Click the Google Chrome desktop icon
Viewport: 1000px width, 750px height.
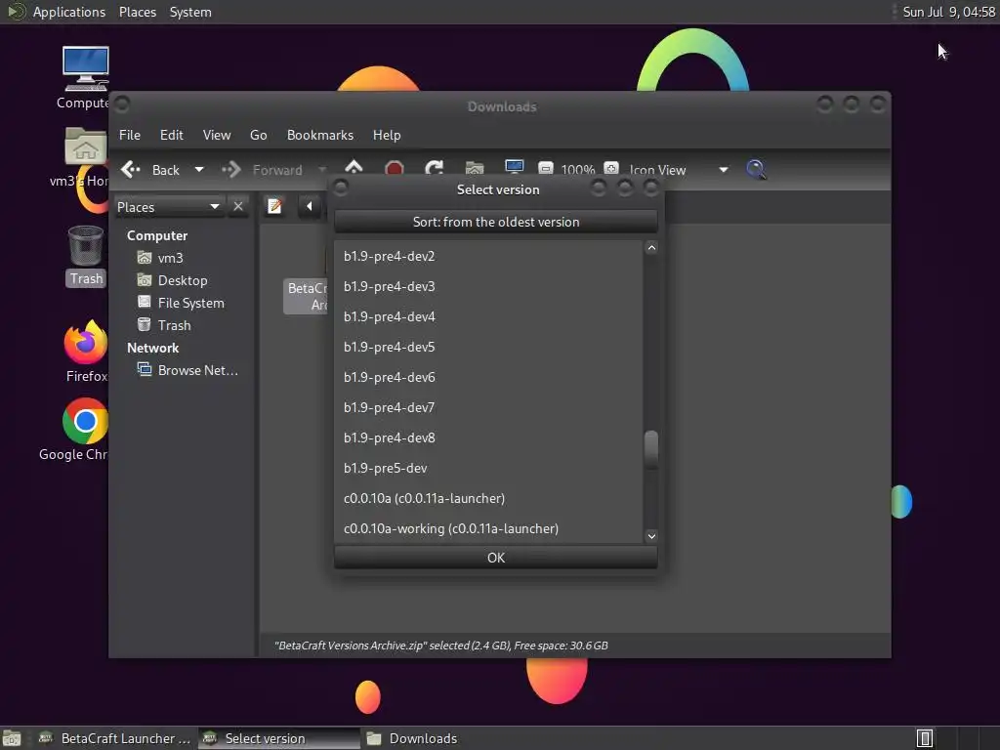[86, 421]
